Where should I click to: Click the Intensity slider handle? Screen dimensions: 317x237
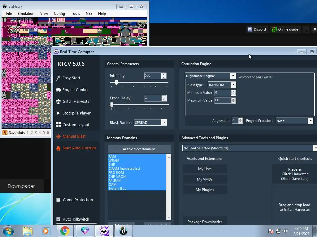pos(116,82)
